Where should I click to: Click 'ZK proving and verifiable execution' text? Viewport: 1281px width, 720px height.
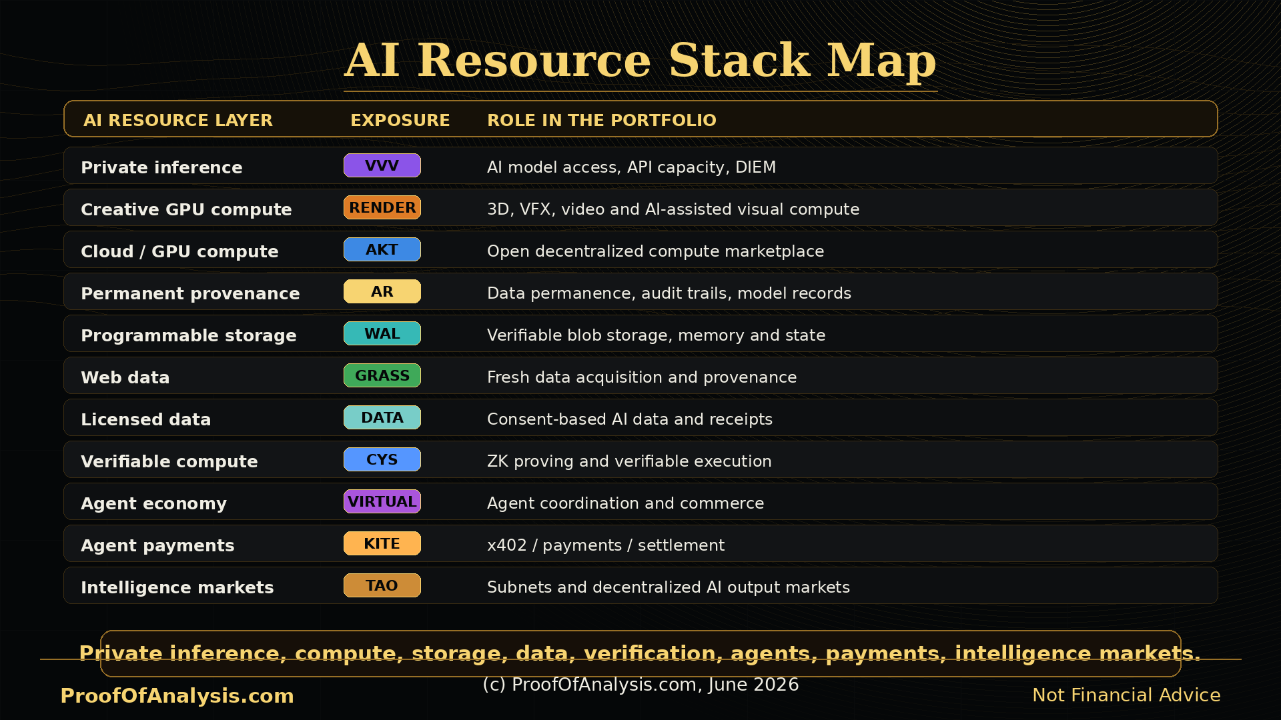(629, 461)
